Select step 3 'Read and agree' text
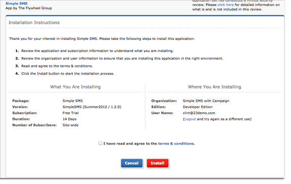The height and width of the screenshot is (184, 291). (57, 66)
